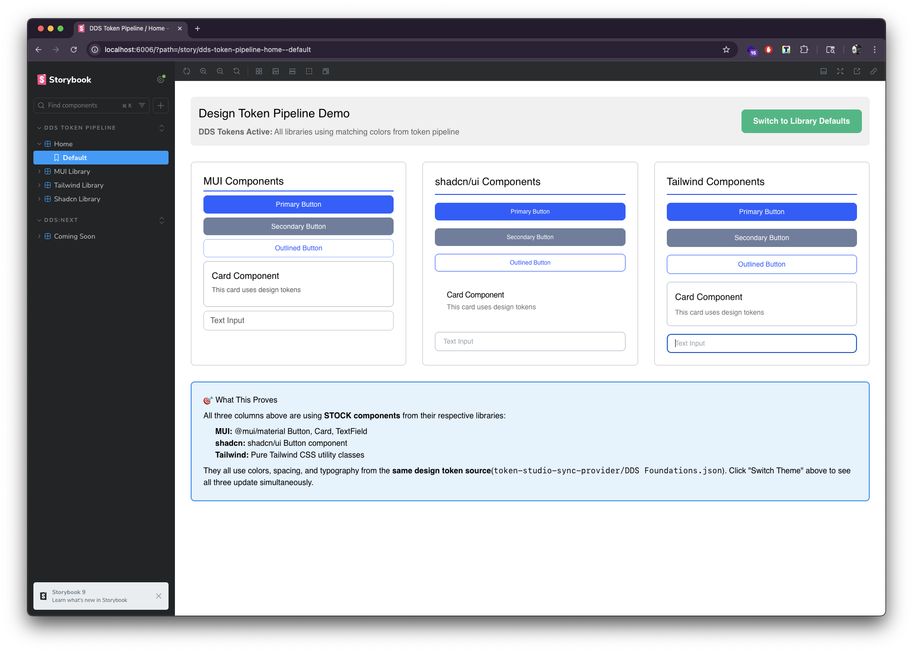Click Switch to Library Defaults
Screen dimensions: 913x652
pyautogui.click(x=801, y=121)
